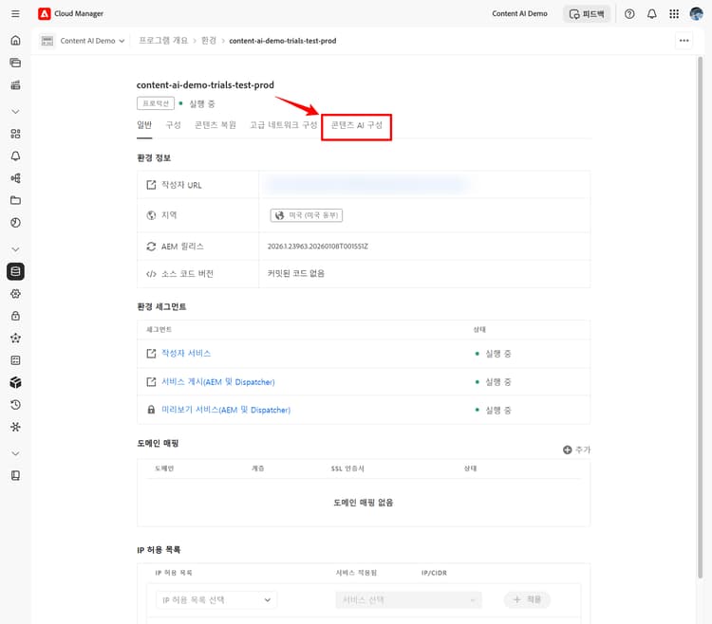Open the history clock icon in sidebar
This screenshot has height=624, width=712.
click(15, 405)
